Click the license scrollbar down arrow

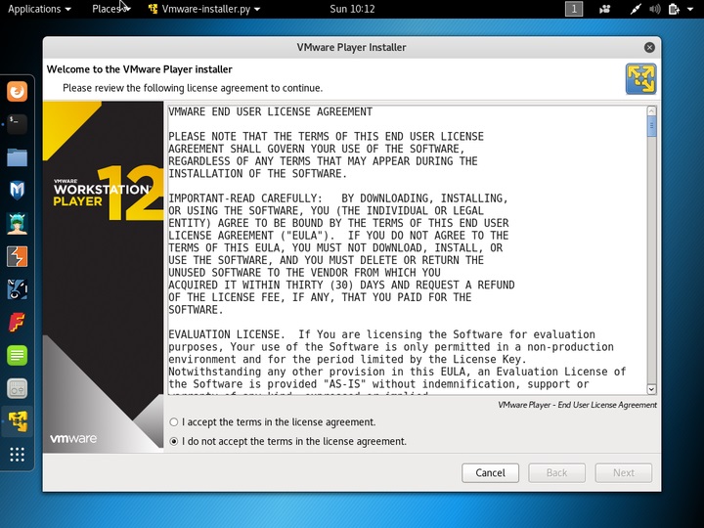[x=651, y=389]
